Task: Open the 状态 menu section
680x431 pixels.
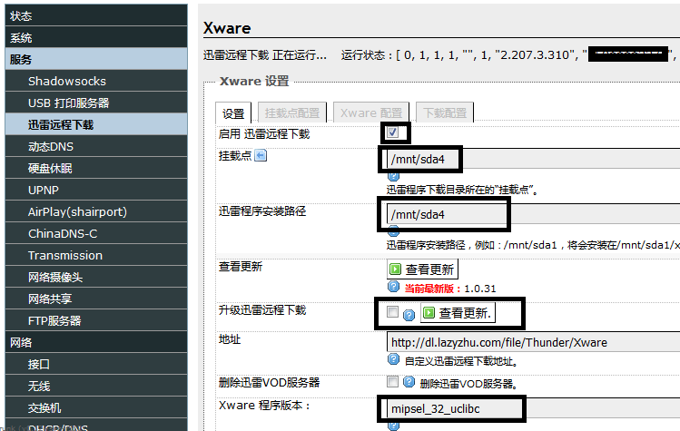Action: tap(96, 15)
